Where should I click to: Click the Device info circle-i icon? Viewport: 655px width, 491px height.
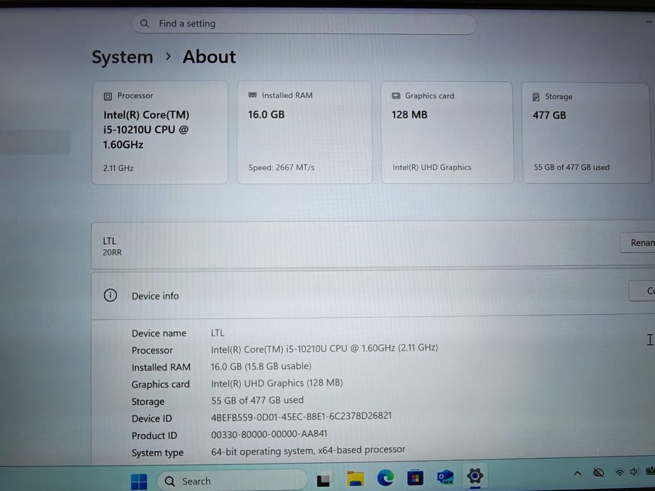click(x=110, y=295)
